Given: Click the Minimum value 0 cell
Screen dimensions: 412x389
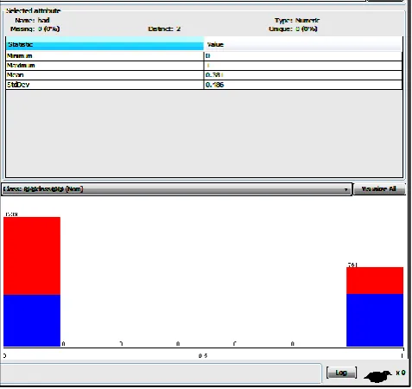Looking at the screenshot, I should tap(303, 56).
